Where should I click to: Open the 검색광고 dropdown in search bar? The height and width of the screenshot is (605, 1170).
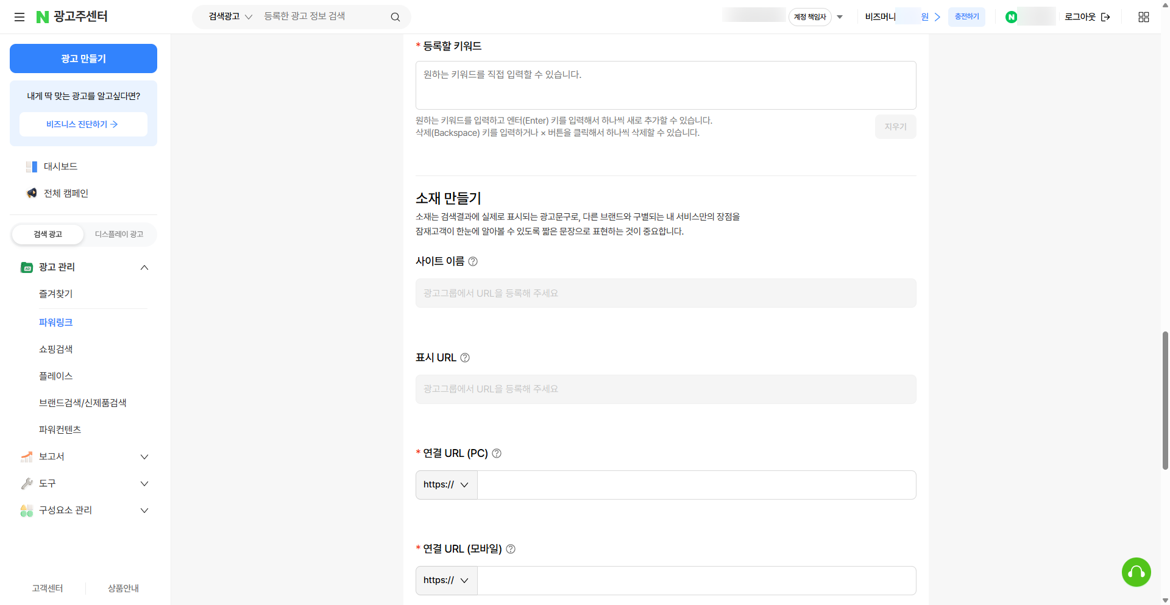pyautogui.click(x=230, y=16)
